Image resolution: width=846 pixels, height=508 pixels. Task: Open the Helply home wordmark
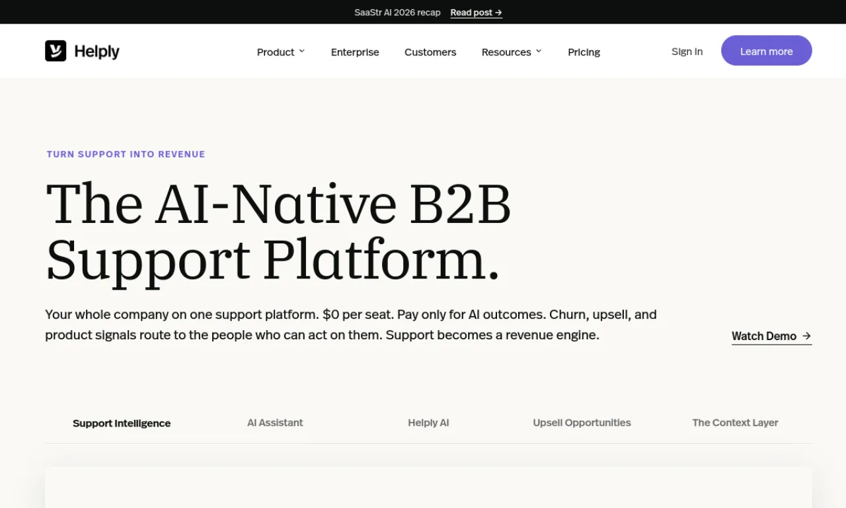click(x=96, y=52)
